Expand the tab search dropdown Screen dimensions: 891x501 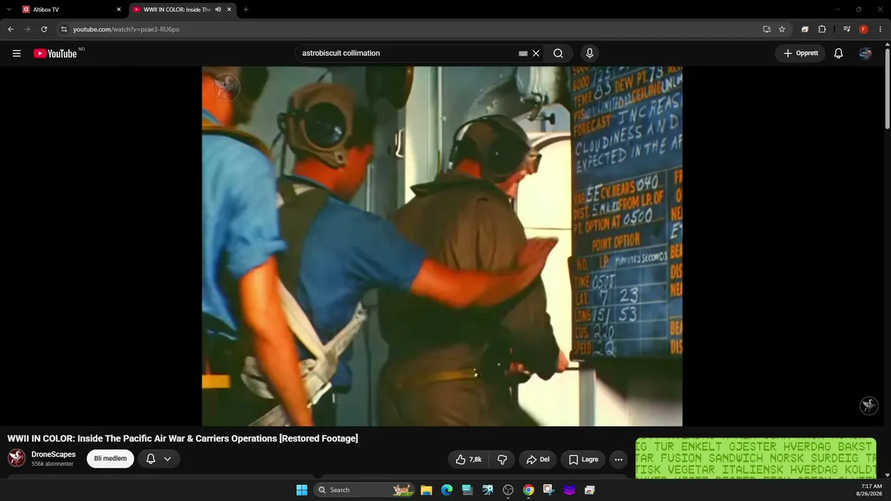click(x=9, y=10)
